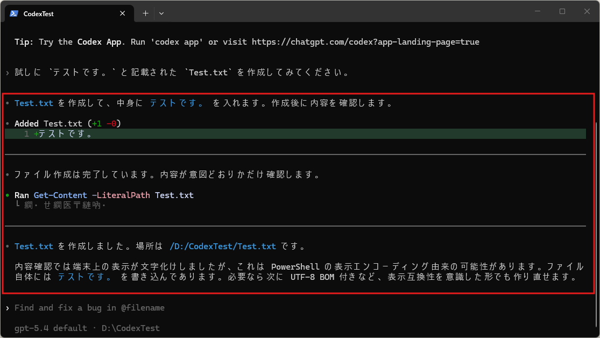
Task: Click the PowerShell icon in the CodexTest tab
Action: 14,13
